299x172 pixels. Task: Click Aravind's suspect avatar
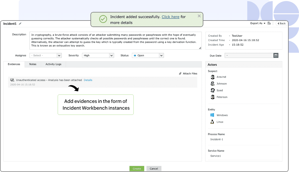click(x=213, y=77)
